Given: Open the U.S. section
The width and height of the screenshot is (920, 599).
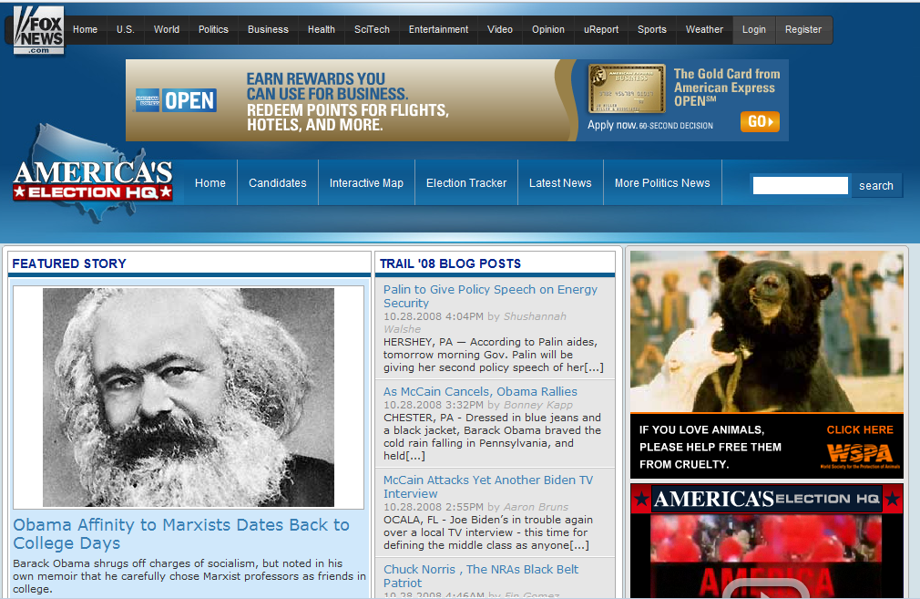Looking at the screenshot, I should 126,29.
